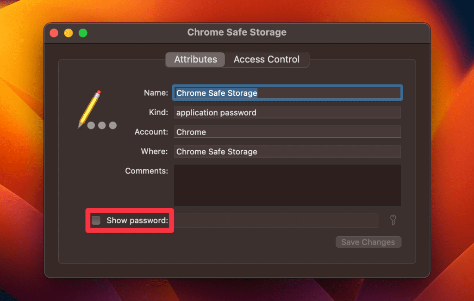Click the Kind field showing application password
Screen dimensions: 474x301
(287, 112)
